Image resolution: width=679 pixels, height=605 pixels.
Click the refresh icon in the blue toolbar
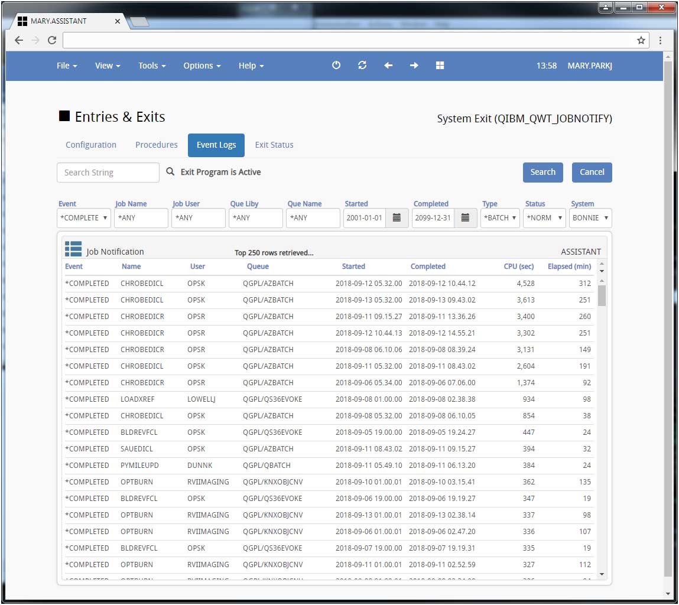coord(362,66)
